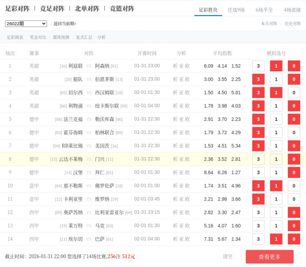This screenshot has height=267, width=306.
Task: Select home win (3) for 埃尔切 vs 巴萨
Action: coord(258,239)
